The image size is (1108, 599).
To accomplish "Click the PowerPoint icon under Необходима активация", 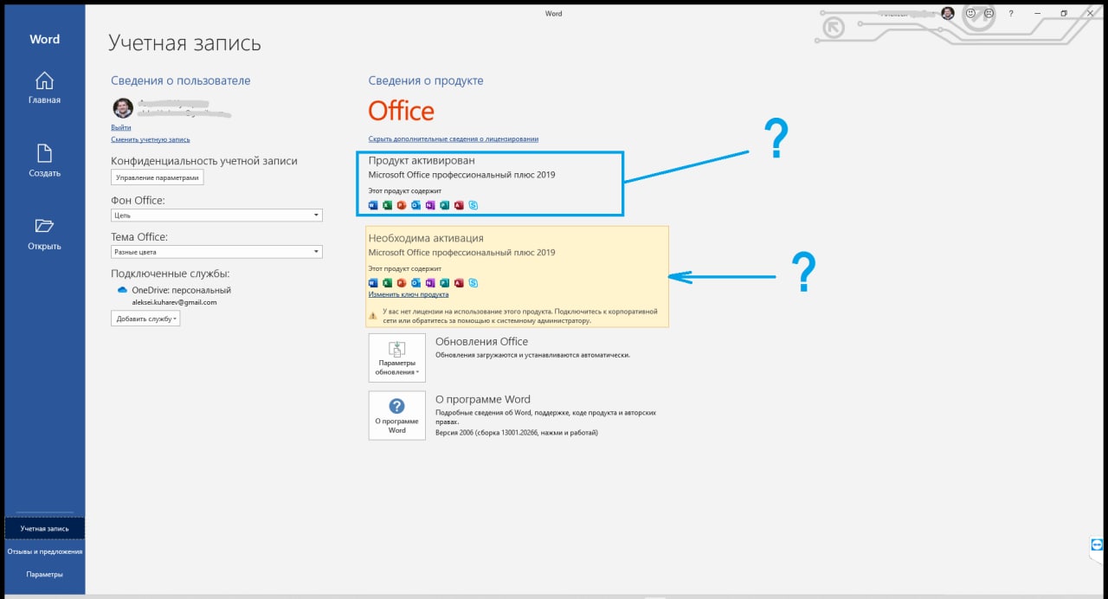I will [x=402, y=283].
